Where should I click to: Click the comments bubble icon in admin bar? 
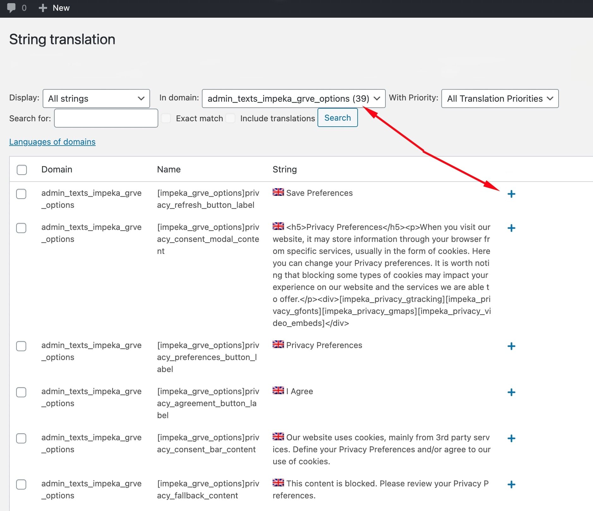pyautogui.click(x=11, y=8)
